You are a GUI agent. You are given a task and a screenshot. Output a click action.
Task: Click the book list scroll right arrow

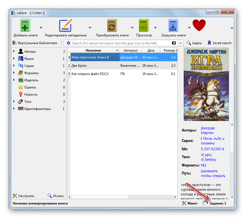(x=175, y=197)
